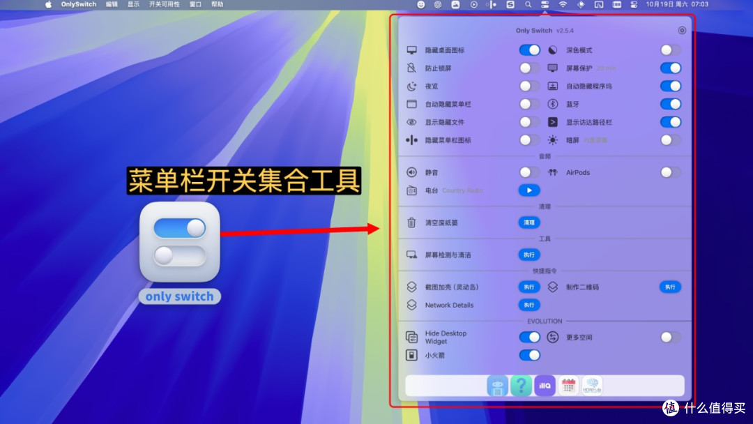The width and height of the screenshot is (753, 424).
Task: Open the Wi-Fi menu bar icon
Action: (563, 4)
